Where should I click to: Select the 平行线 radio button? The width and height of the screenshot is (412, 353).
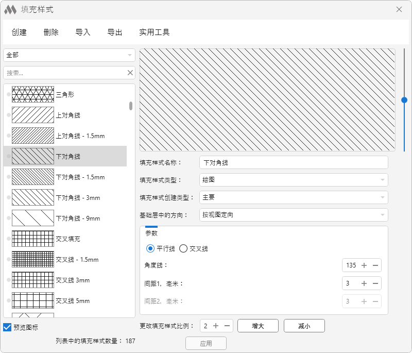coord(150,248)
